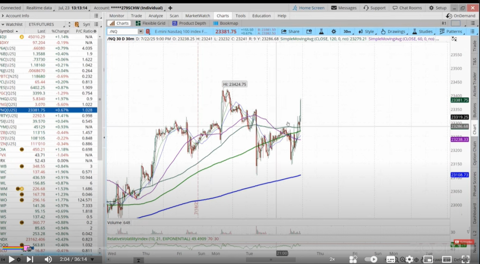Screen dimensions: 480x264
Task: Add a new account tab with the plus icon
Action: click(x=170, y=8)
